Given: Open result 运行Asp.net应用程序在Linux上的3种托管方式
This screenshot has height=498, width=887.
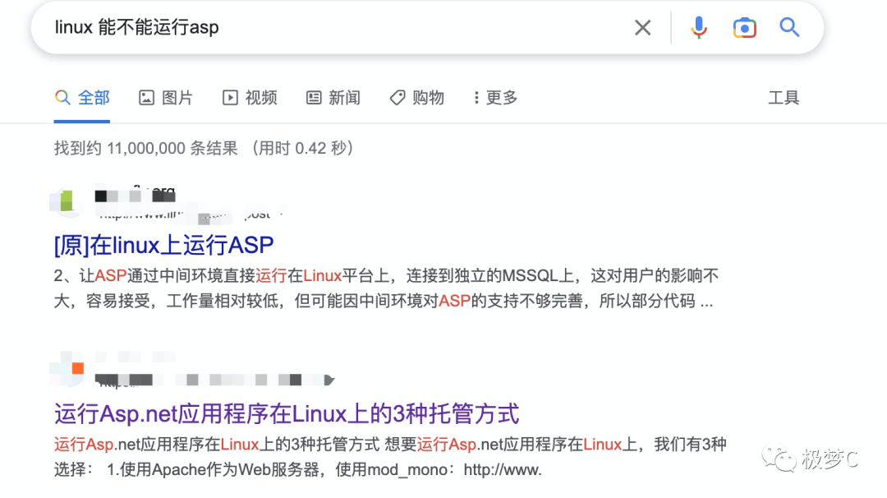Looking at the screenshot, I should [x=287, y=413].
